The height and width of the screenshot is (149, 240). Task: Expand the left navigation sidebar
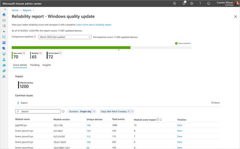click(5, 9)
